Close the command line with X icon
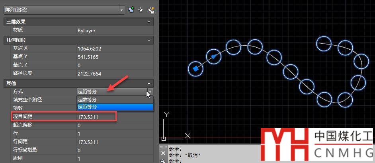The width and height of the screenshot is (375, 163). 163,153
